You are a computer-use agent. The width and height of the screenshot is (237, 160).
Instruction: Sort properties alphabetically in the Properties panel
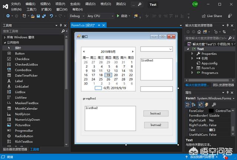coord(194,105)
